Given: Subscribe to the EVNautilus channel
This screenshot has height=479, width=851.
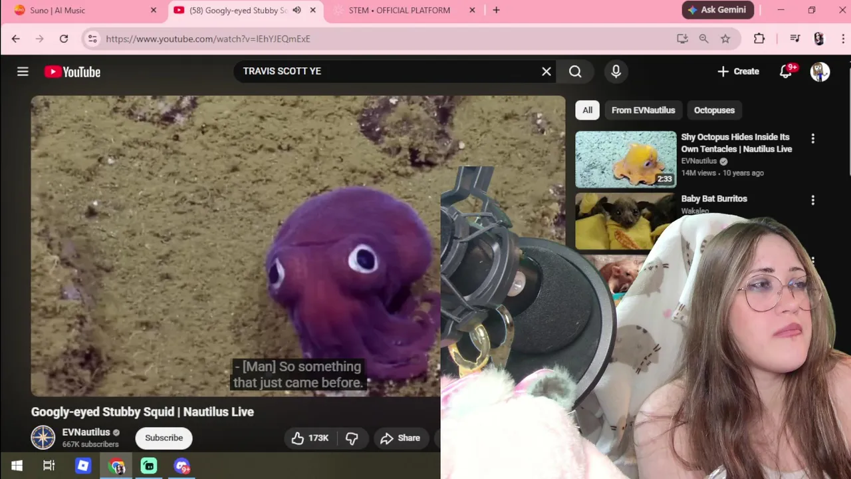Looking at the screenshot, I should tap(164, 438).
